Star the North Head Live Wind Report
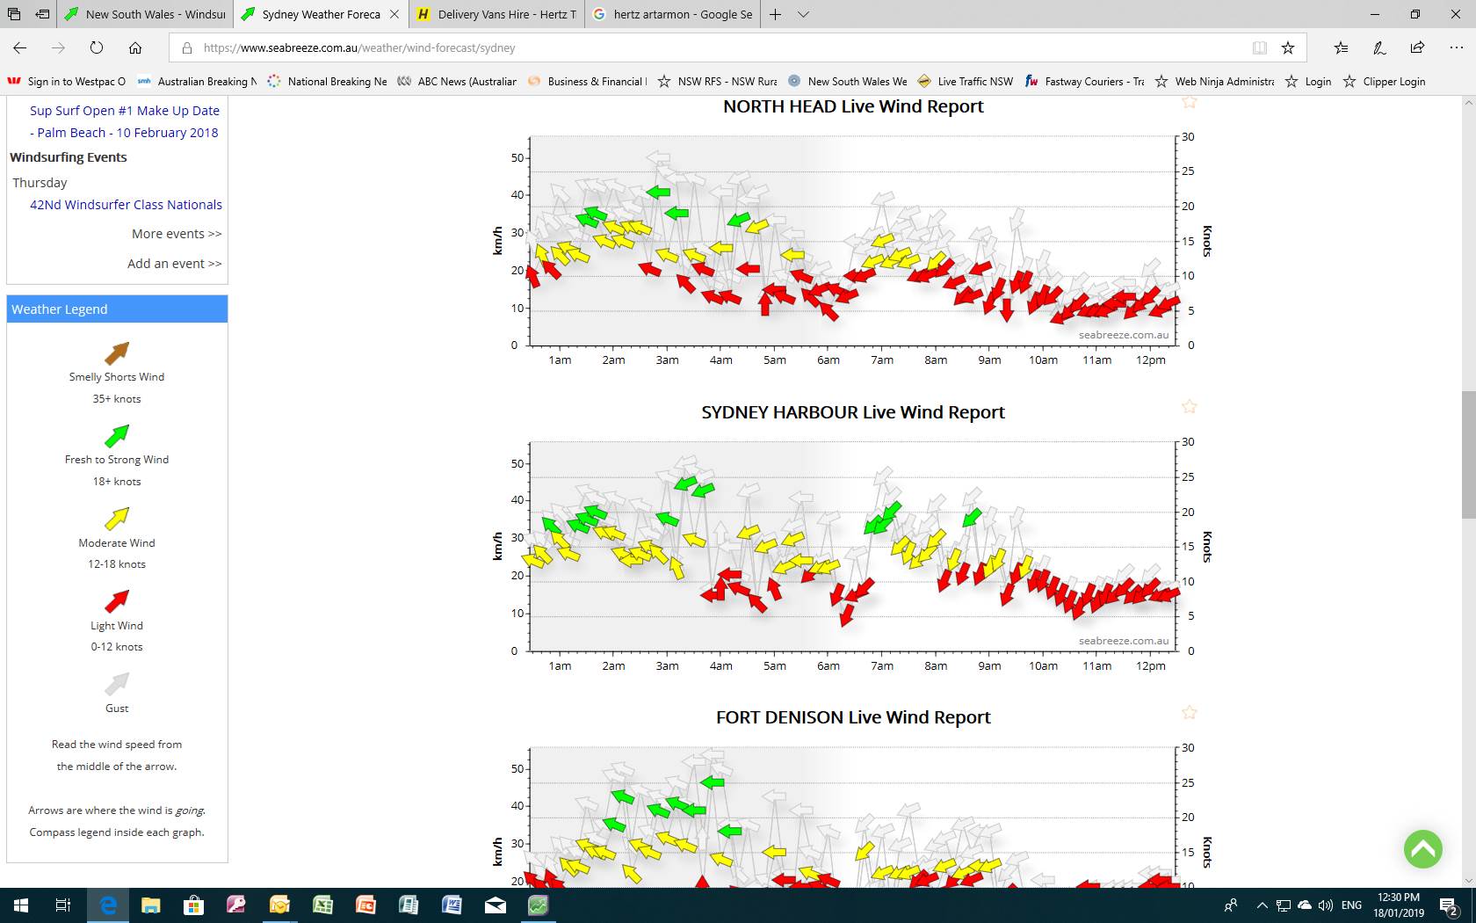Image resolution: width=1476 pixels, height=923 pixels. point(1189,102)
